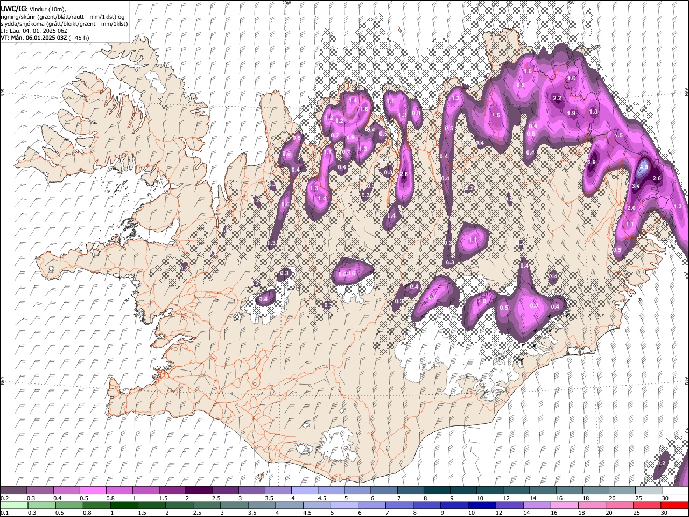
Task: Click the "4.9" snowfall value on the map
Action: click(x=644, y=167)
